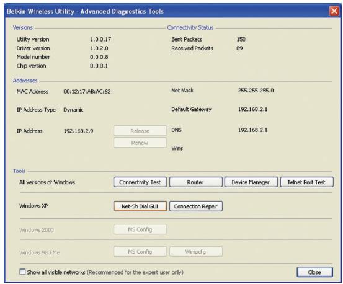Click the Wins label

(x=177, y=148)
